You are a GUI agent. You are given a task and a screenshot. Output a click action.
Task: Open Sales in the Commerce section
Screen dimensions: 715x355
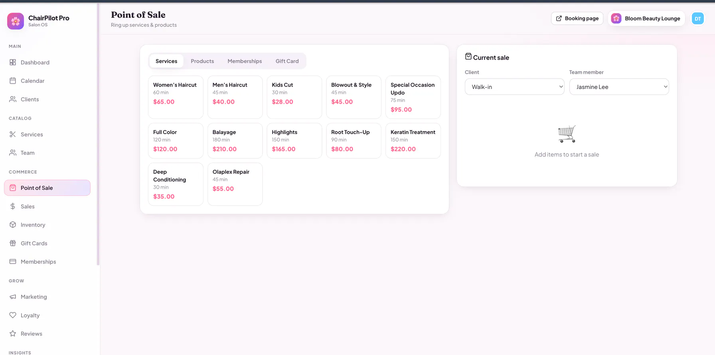(47, 206)
